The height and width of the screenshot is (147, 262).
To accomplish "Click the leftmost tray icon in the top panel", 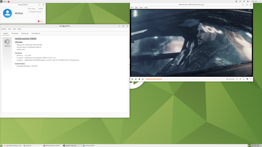I will pyautogui.click(x=236, y=1).
